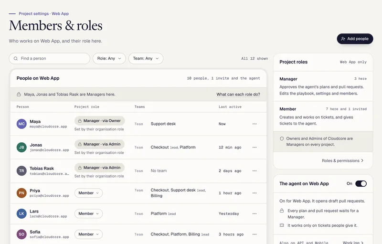Click the 'Person' column header
382x244 pixels.
[x=22, y=106]
